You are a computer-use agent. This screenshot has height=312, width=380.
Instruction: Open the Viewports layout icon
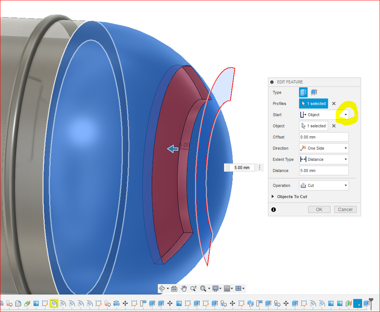238,289
